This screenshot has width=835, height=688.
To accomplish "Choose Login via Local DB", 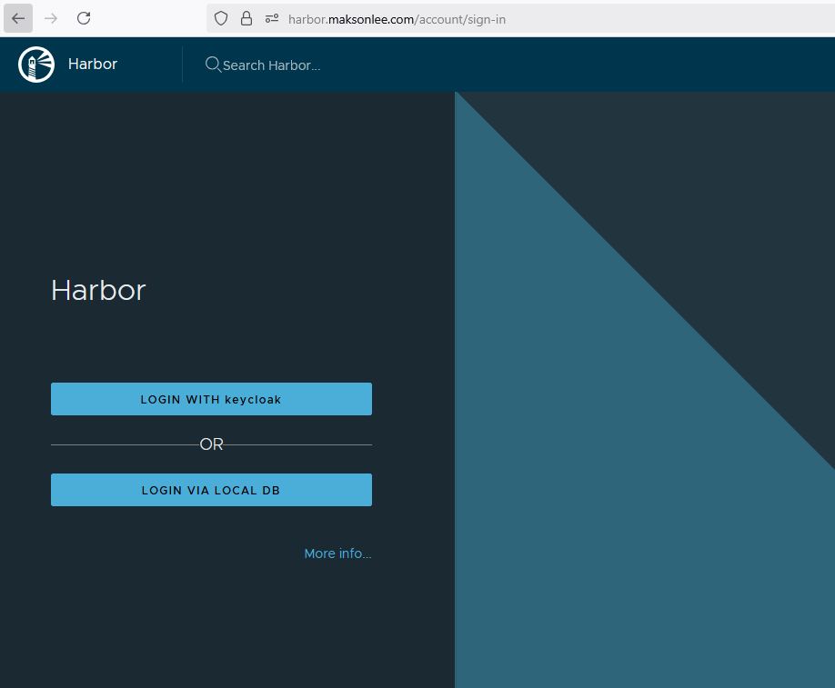I will click(211, 490).
